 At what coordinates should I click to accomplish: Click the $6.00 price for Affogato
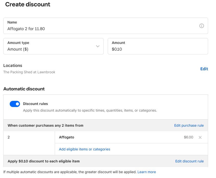tap(188, 137)
